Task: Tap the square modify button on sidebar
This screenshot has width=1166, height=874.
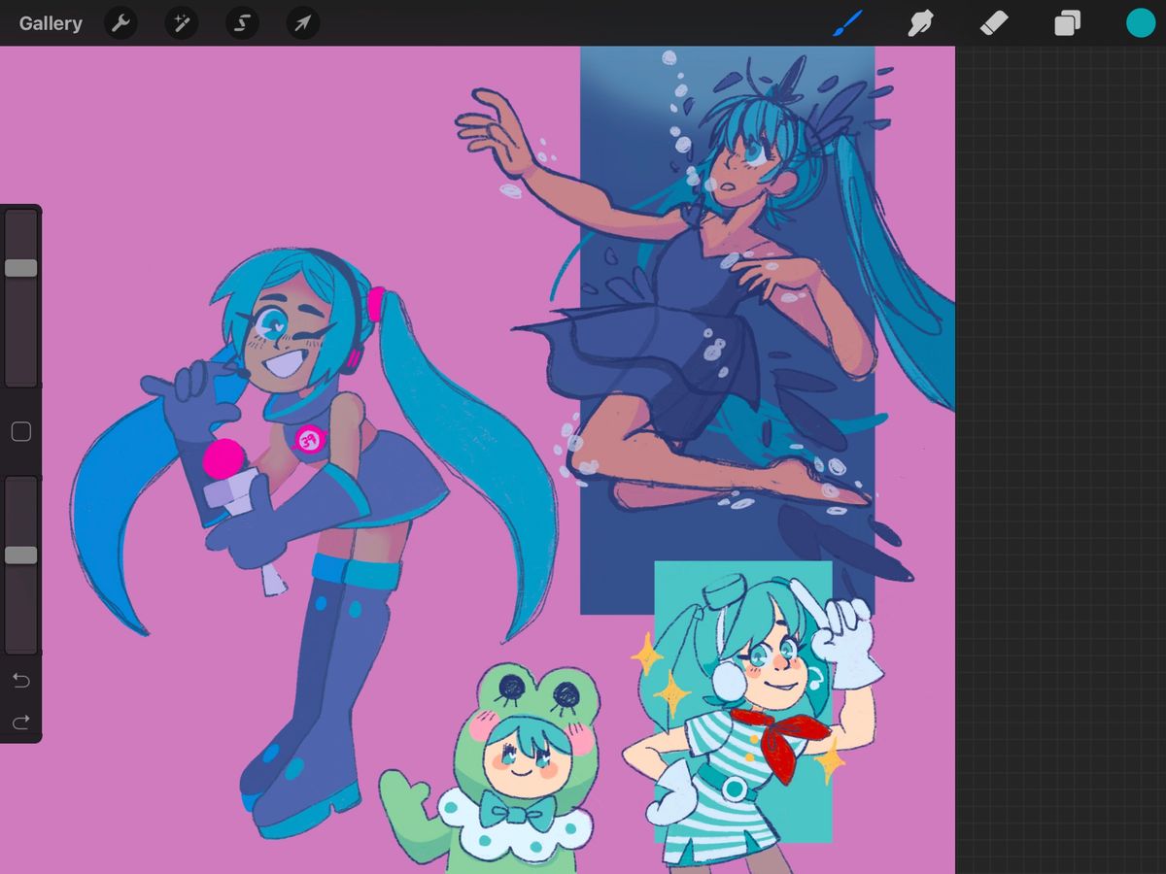Action: pyautogui.click(x=21, y=432)
